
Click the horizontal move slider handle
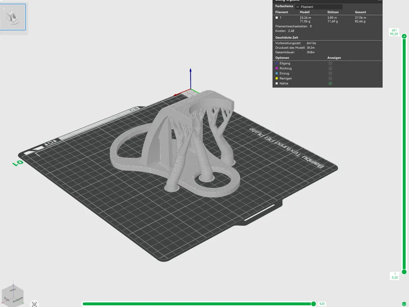314,304
